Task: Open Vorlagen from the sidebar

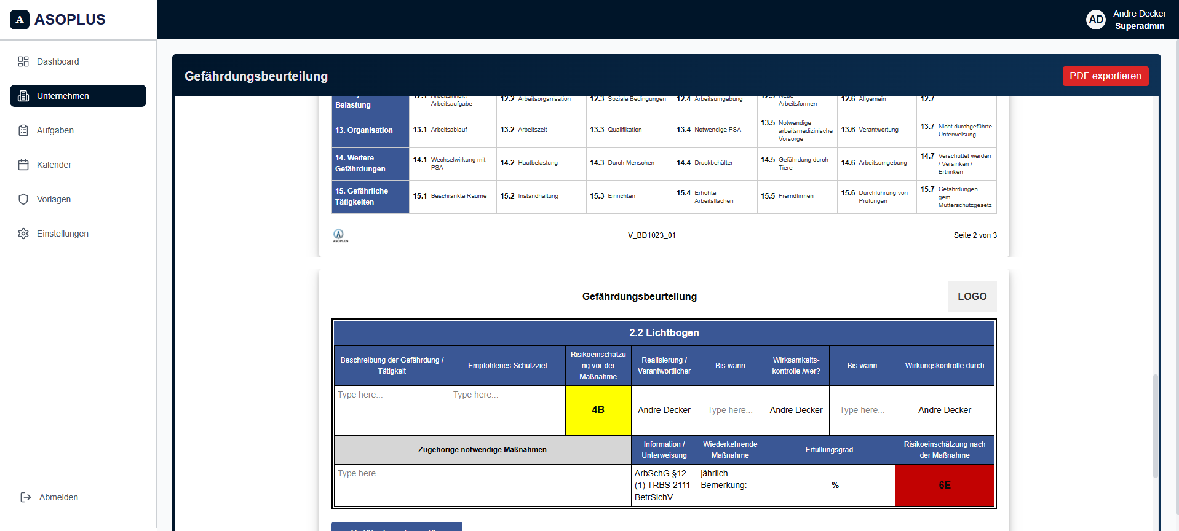Action: (78, 199)
